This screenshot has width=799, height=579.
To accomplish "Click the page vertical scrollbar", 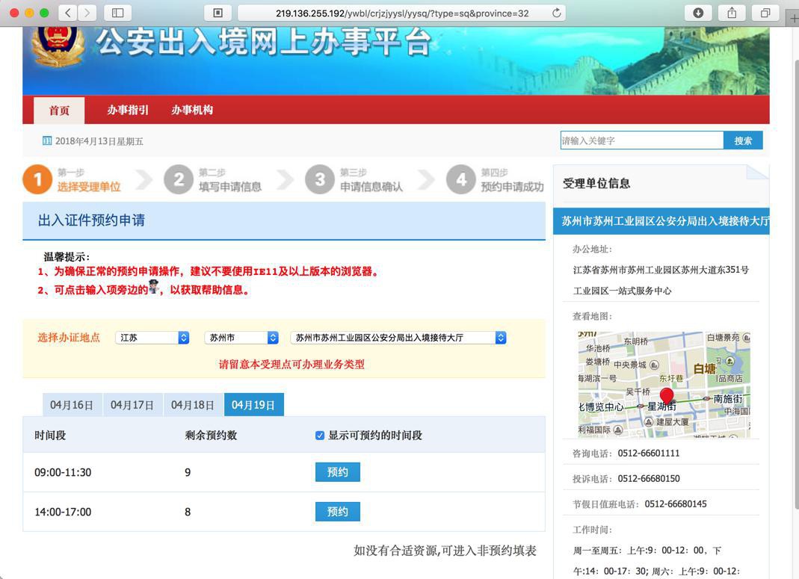I will pyautogui.click(x=796, y=285).
